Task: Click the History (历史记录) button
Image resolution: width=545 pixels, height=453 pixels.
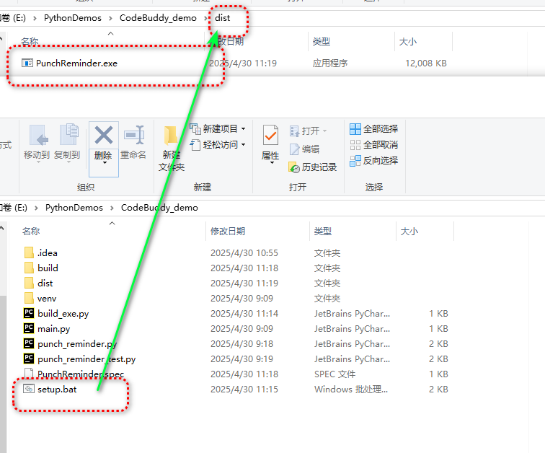Action: point(312,167)
